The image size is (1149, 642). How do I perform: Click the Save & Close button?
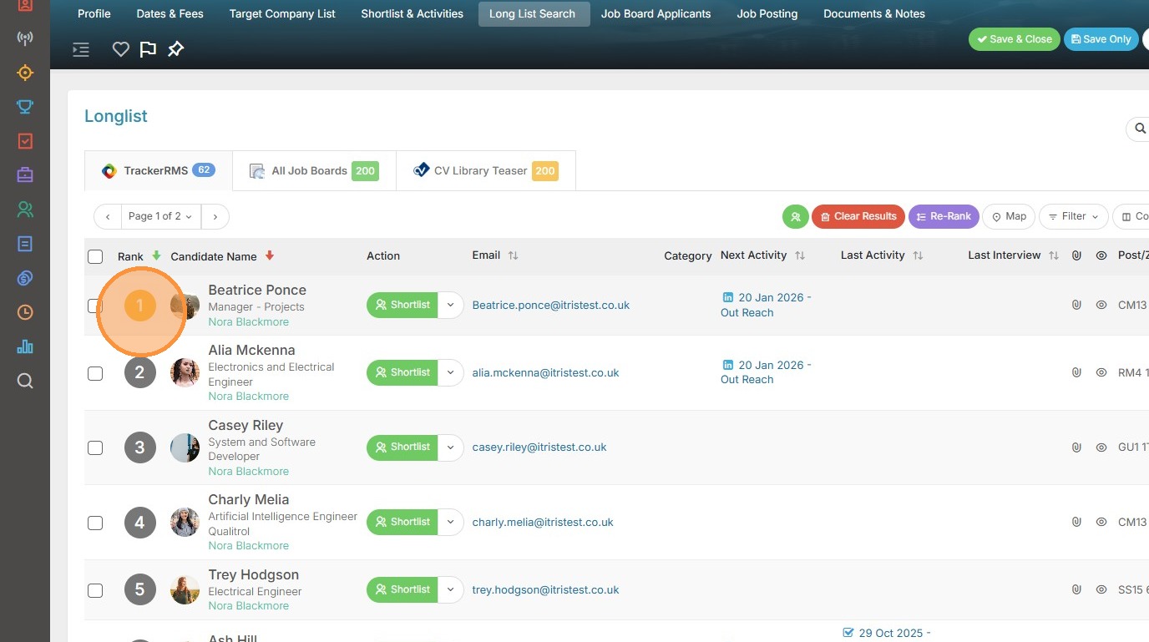click(1015, 39)
